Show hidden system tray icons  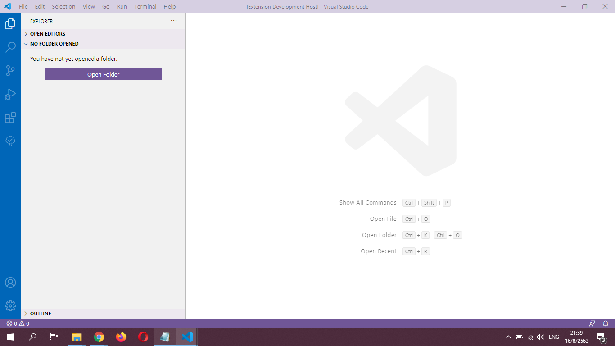tap(508, 337)
